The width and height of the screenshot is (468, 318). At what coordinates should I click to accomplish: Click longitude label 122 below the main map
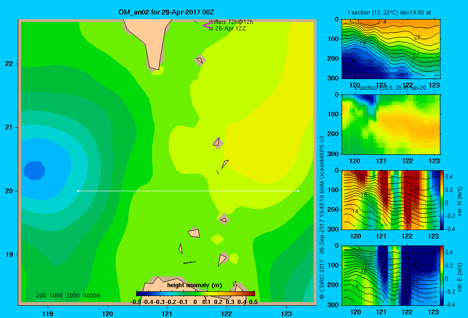pos(227,313)
